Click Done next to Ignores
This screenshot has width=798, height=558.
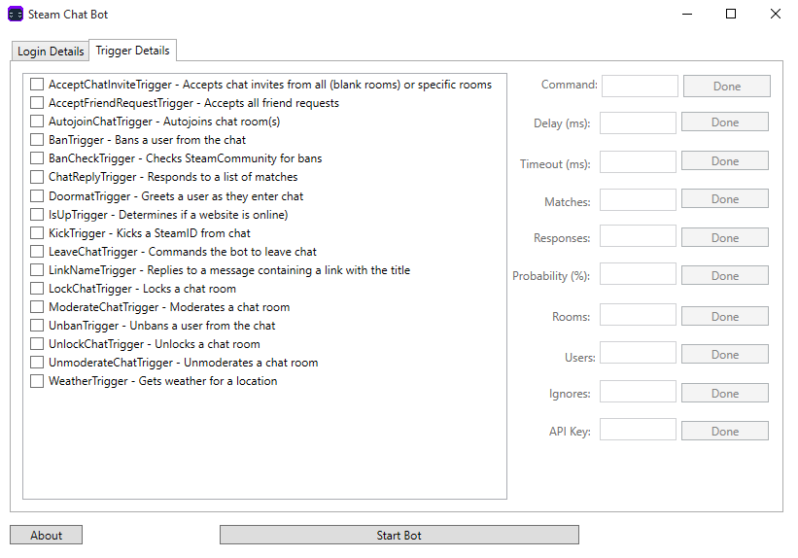[x=725, y=393]
